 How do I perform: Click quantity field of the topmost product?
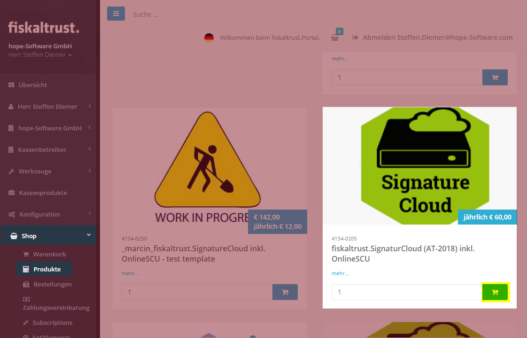[x=407, y=77]
